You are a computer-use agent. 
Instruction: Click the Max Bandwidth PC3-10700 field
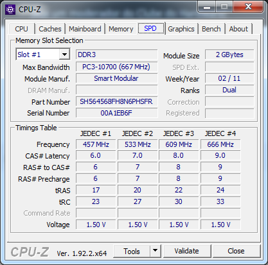[x=116, y=67]
